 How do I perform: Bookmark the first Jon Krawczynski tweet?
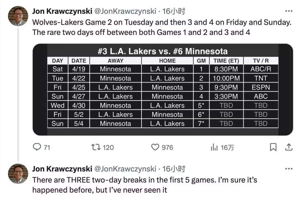(273, 147)
